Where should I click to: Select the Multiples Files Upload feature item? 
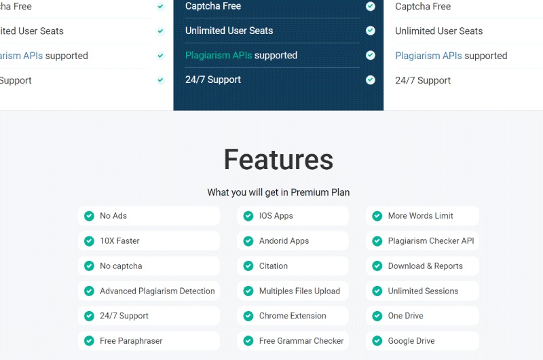[x=293, y=291]
